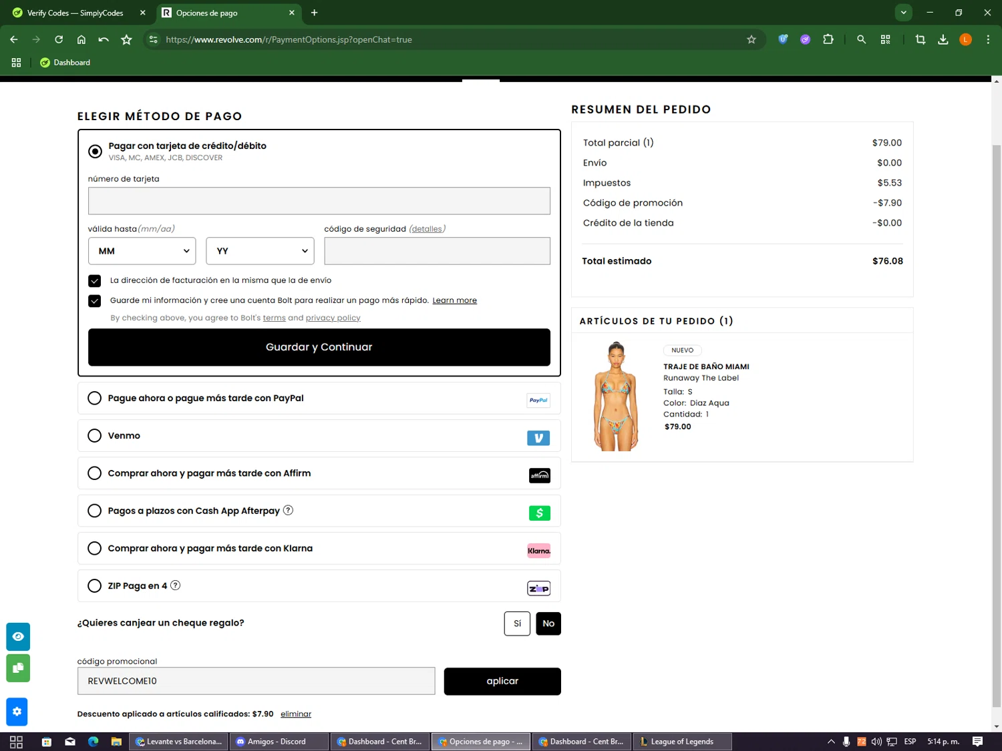Choose No for gift certificate

pos(548,623)
